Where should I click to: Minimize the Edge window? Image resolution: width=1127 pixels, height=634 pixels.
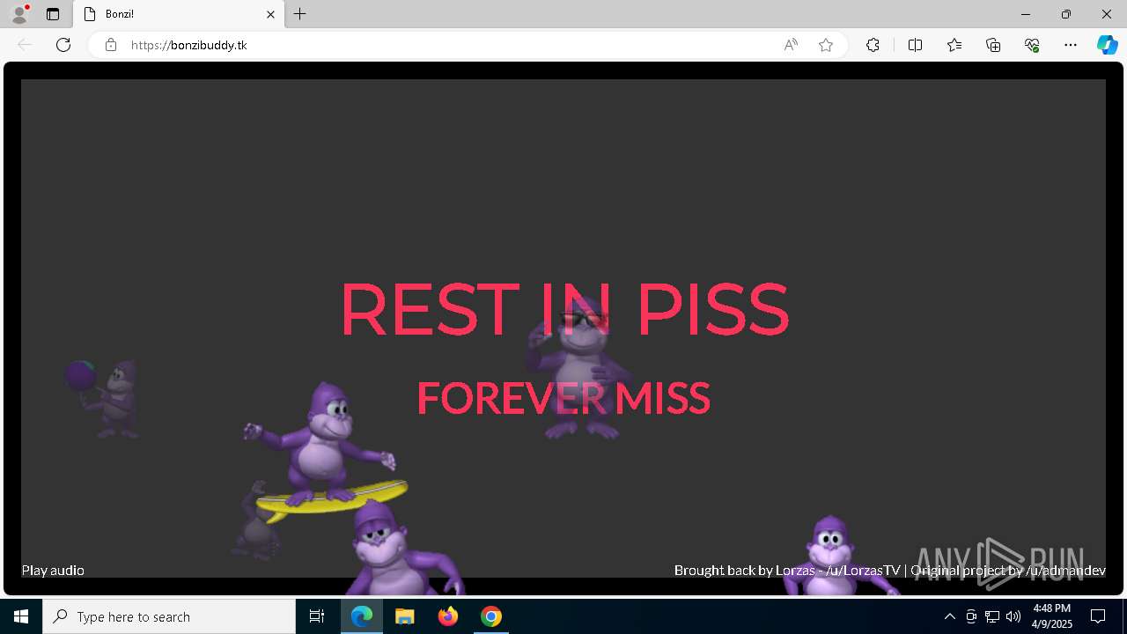click(1026, 14)
